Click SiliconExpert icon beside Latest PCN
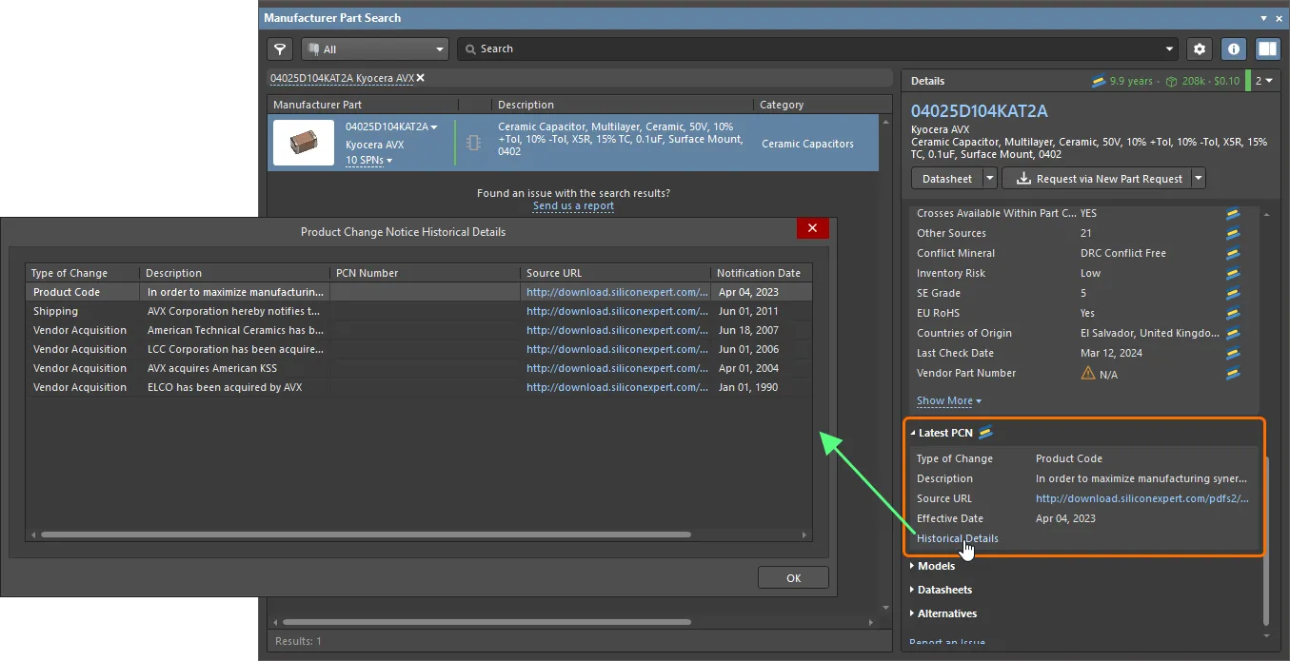The height and width of the screenshot is (661, 1290). point(986,433)
